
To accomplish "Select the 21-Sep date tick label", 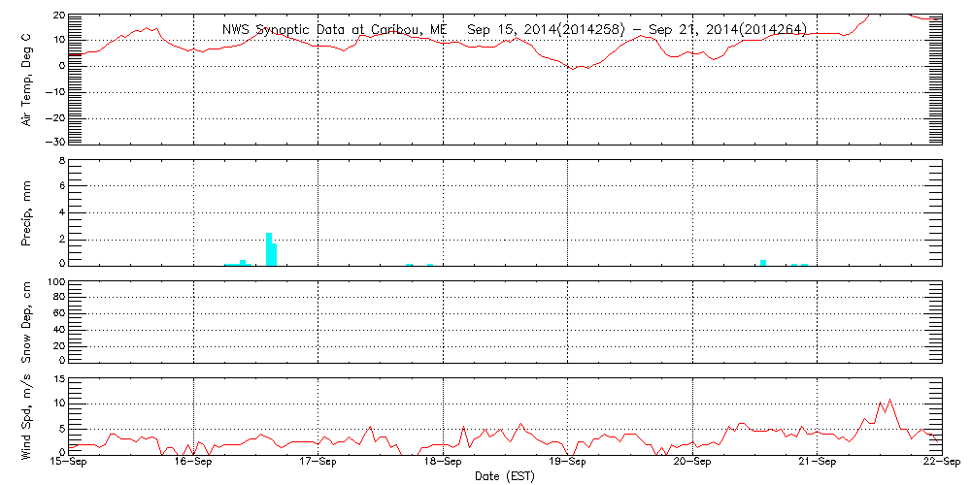I will (x=818, y=463).
